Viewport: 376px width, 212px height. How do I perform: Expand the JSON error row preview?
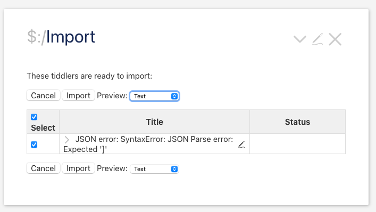coord(67,139)
